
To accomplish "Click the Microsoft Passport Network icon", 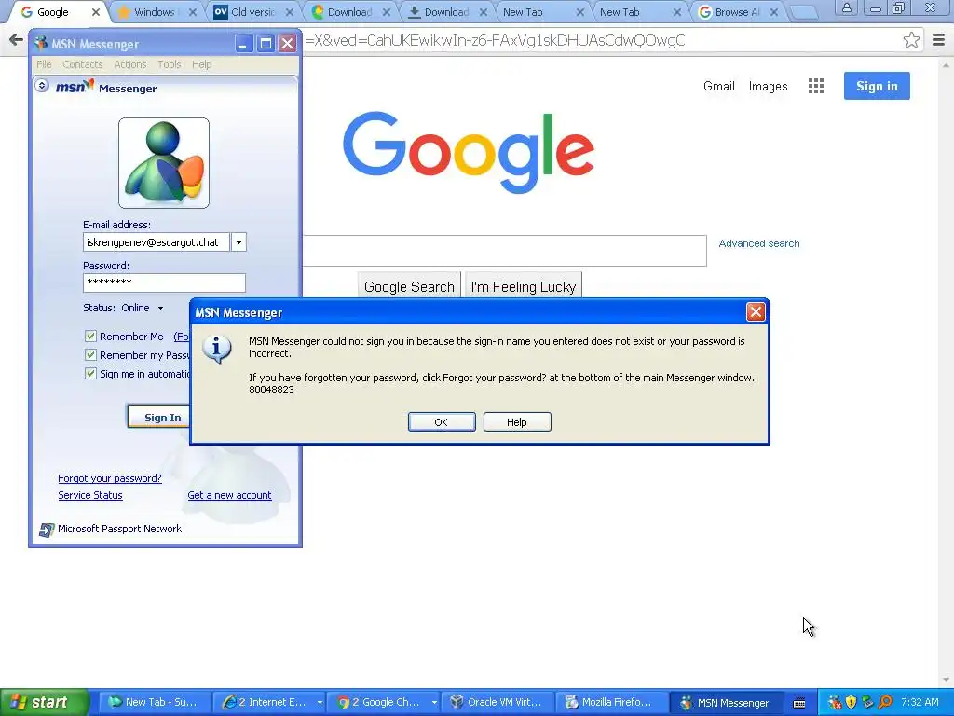I will 47,530.
